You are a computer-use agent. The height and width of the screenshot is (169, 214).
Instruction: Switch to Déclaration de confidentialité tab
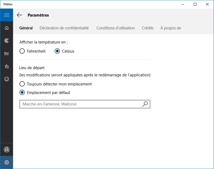(64, 28)
